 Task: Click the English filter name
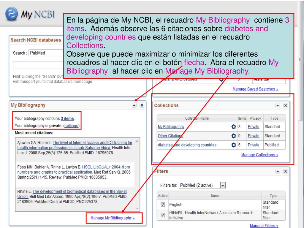tap(176, 205)
